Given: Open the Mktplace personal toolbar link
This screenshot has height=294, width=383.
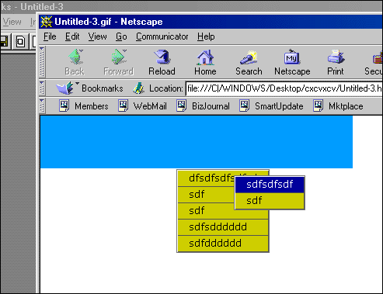Looking at the screenshot, I should tap(338, 106).
